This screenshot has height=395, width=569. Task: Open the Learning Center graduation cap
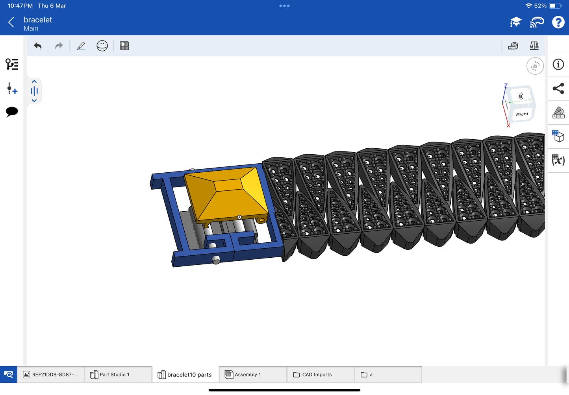tap(515, 22)
